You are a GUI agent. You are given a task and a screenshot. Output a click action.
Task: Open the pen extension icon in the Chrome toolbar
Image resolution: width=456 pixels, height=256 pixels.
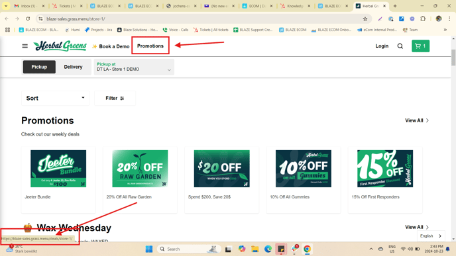(x=380, y=19)
